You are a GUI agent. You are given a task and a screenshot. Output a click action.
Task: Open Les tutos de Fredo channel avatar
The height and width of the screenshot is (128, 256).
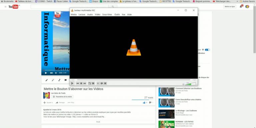[47, 95]
